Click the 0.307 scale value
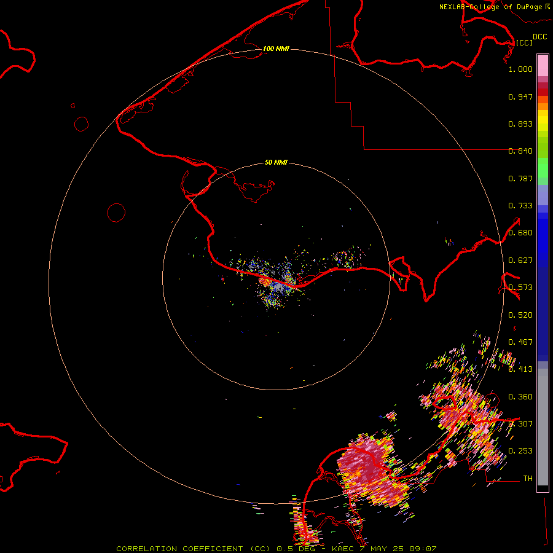The width and height of the screenshot is (553, 553). [520, 424]
